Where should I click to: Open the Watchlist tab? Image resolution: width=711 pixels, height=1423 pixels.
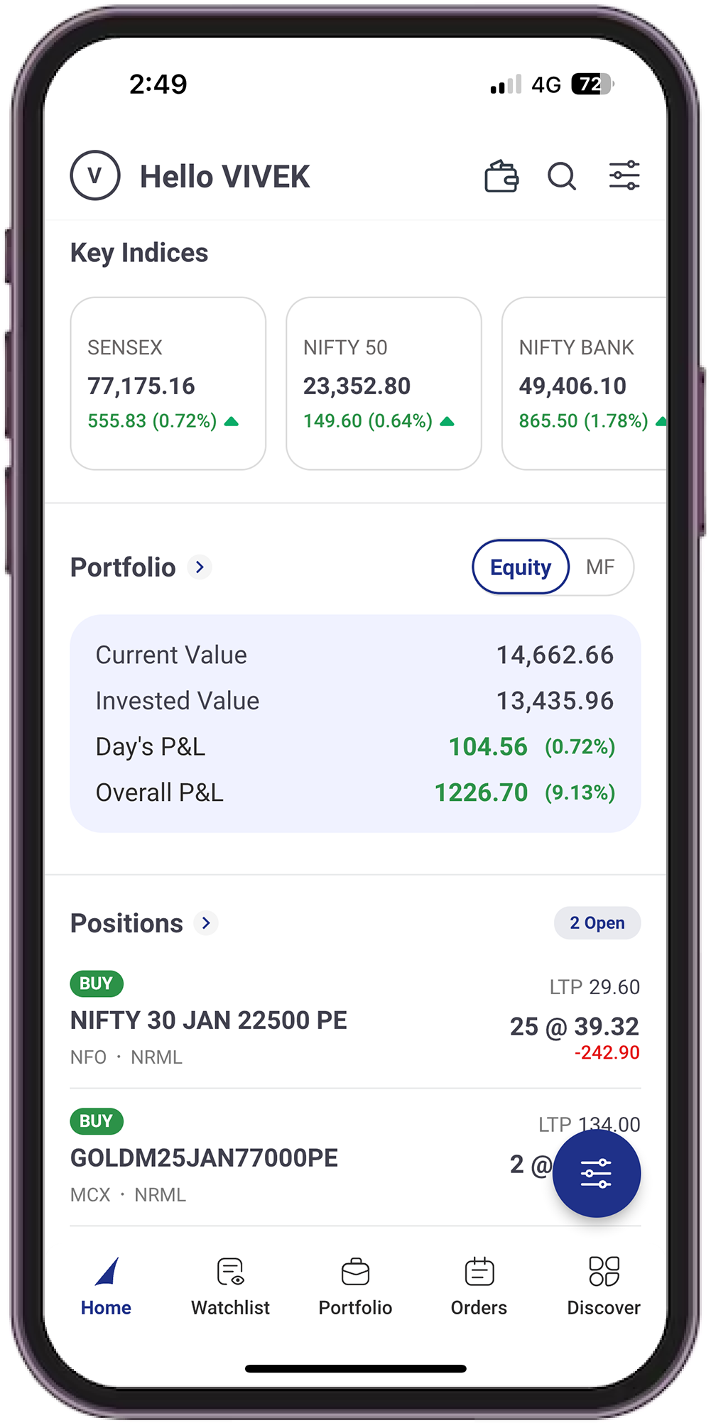coord(231,1286)
